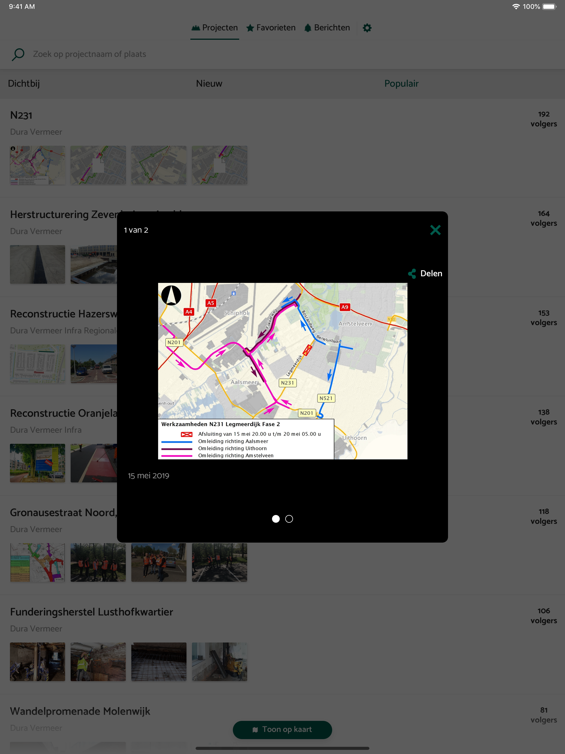Screen dimensions: 565x754
Task: Open second Funderingsherstel thumbnail
Action: pos(98,662)
